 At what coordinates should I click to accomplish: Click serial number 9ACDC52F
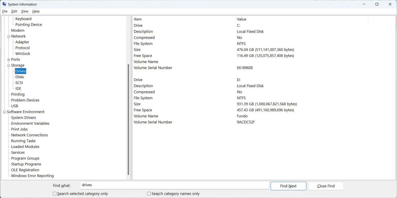(246, 122)
